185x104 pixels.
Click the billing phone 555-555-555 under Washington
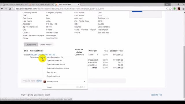52,38
